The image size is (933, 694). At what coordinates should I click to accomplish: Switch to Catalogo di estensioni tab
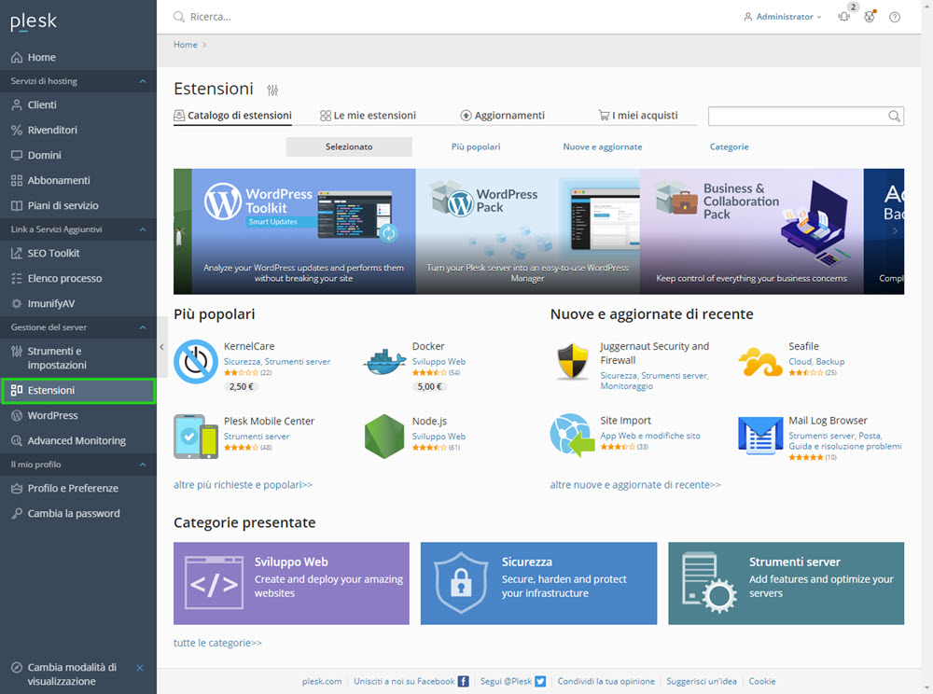(x=232, y=116)
